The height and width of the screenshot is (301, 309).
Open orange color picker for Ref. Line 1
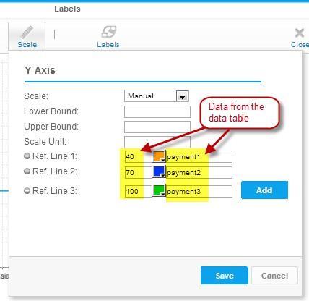click(x=159, y=156)
